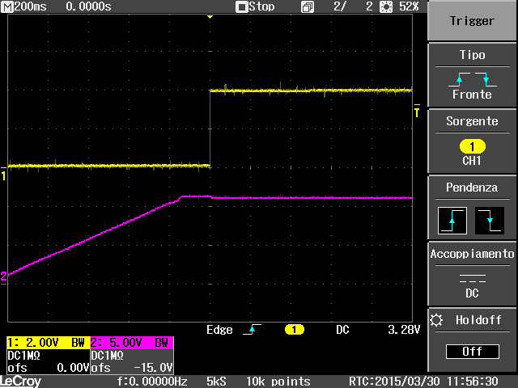
Task: Click the channel 1 ofs 0.00V value
Action: click(73, 368)
